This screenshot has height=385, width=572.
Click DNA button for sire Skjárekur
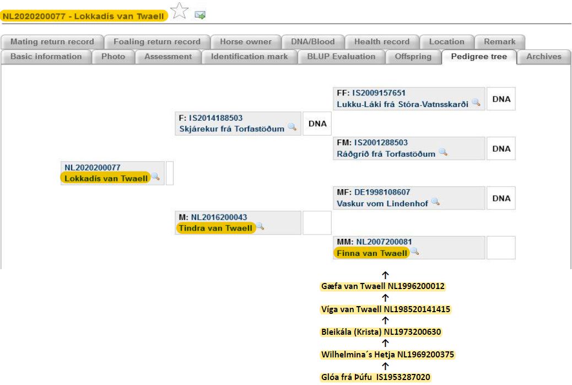coord(317,124)
